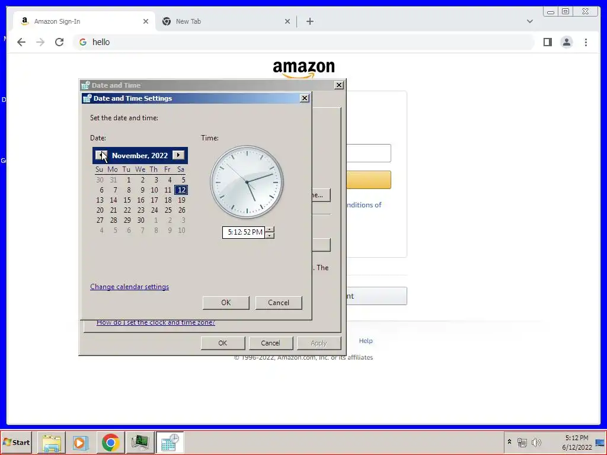Image resolution: width=607 pixels, height=455 pixels.
Task: Open Change calendar settings link
Action: click(129, 287)
